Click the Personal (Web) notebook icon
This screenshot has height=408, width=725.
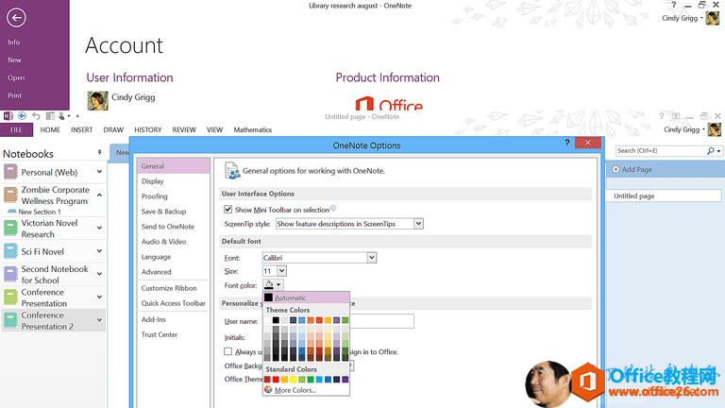click(11, 172)
